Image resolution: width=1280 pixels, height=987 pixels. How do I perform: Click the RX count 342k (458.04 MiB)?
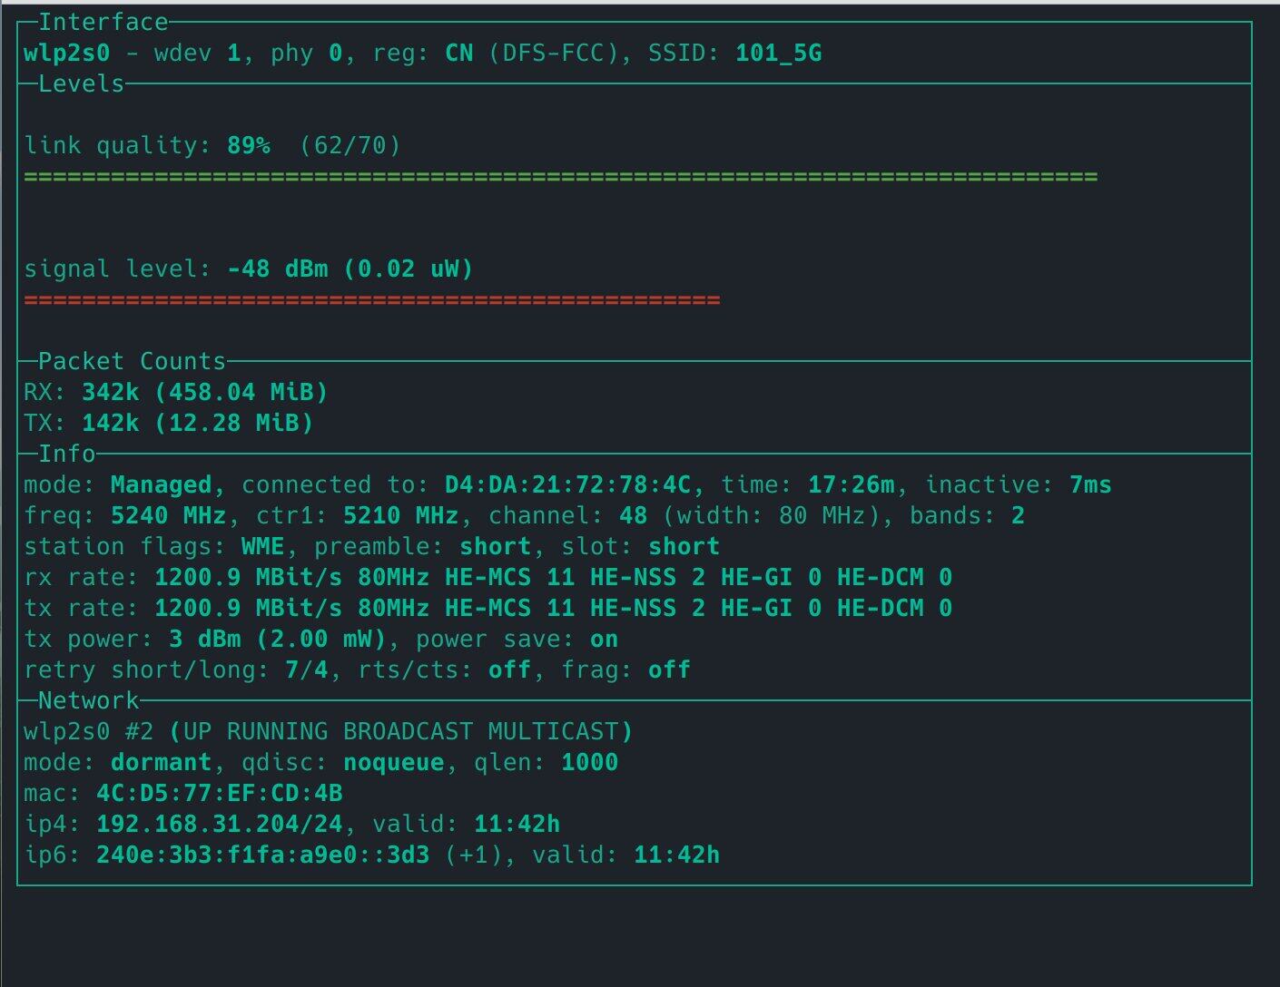click(x=205, y=392)
